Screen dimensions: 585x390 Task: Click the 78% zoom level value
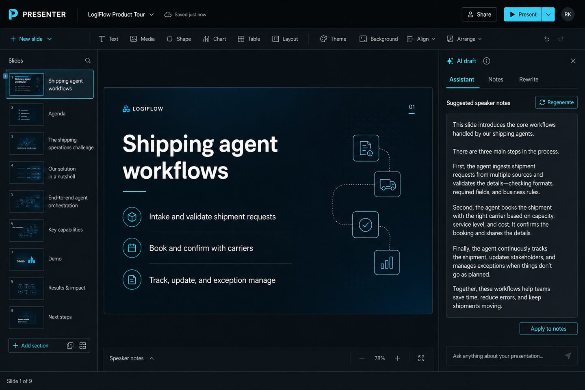click(x=379, y=358)
